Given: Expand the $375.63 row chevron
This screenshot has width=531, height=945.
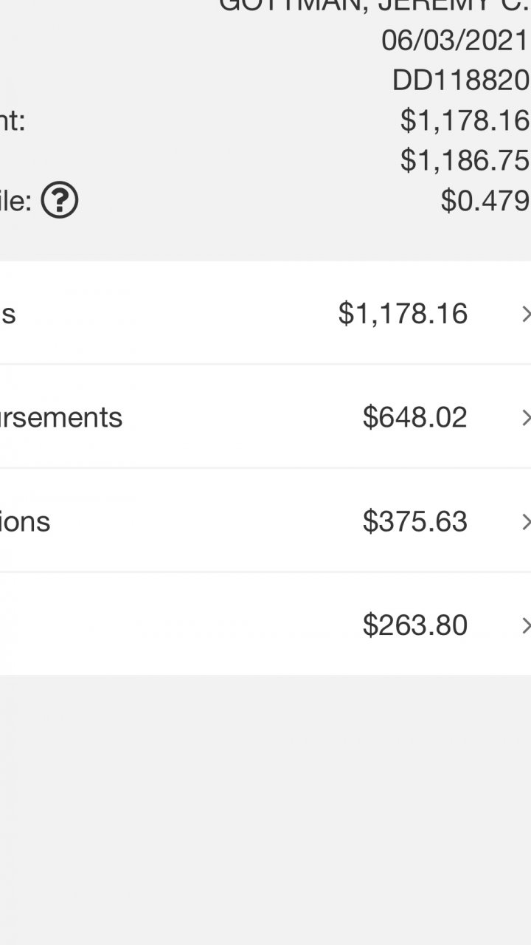Looking at the screenshot, I should [525, 522].
